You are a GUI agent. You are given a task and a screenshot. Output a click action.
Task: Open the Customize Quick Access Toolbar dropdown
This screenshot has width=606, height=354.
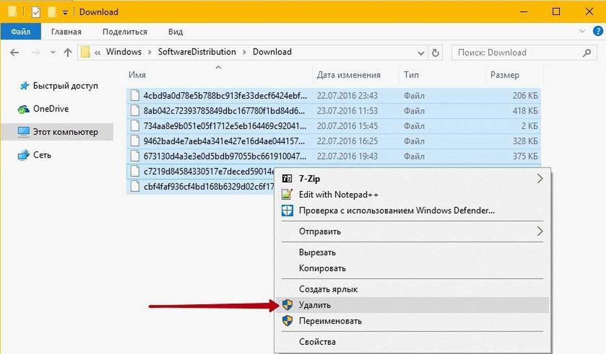point(66,12)
